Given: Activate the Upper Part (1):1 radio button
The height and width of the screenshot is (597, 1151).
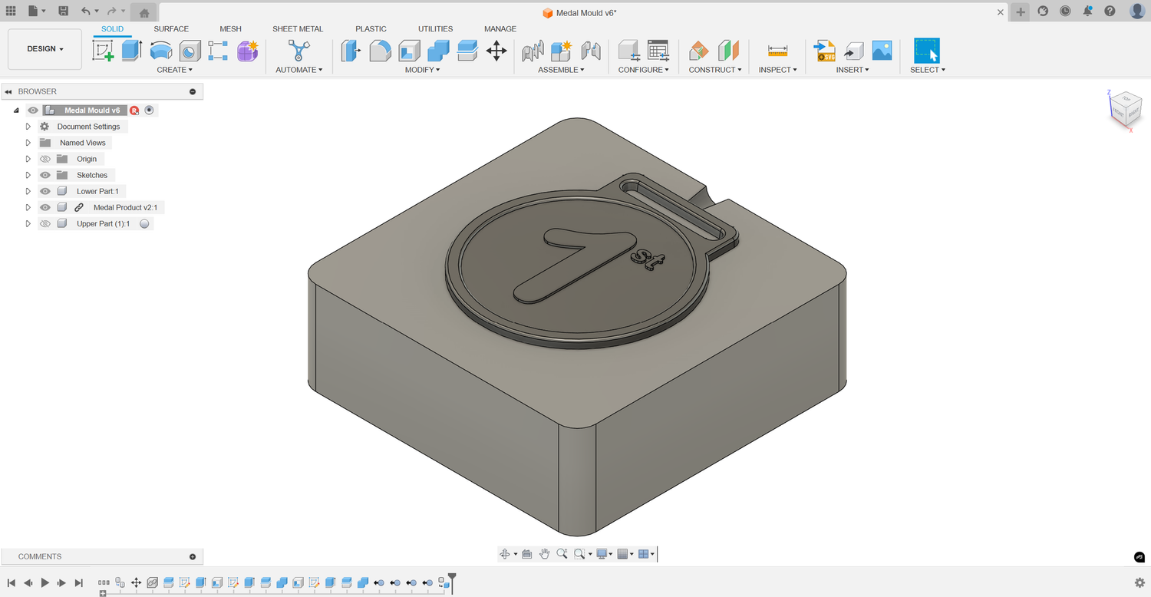Looking at the screenshot, I should point(144,223).
